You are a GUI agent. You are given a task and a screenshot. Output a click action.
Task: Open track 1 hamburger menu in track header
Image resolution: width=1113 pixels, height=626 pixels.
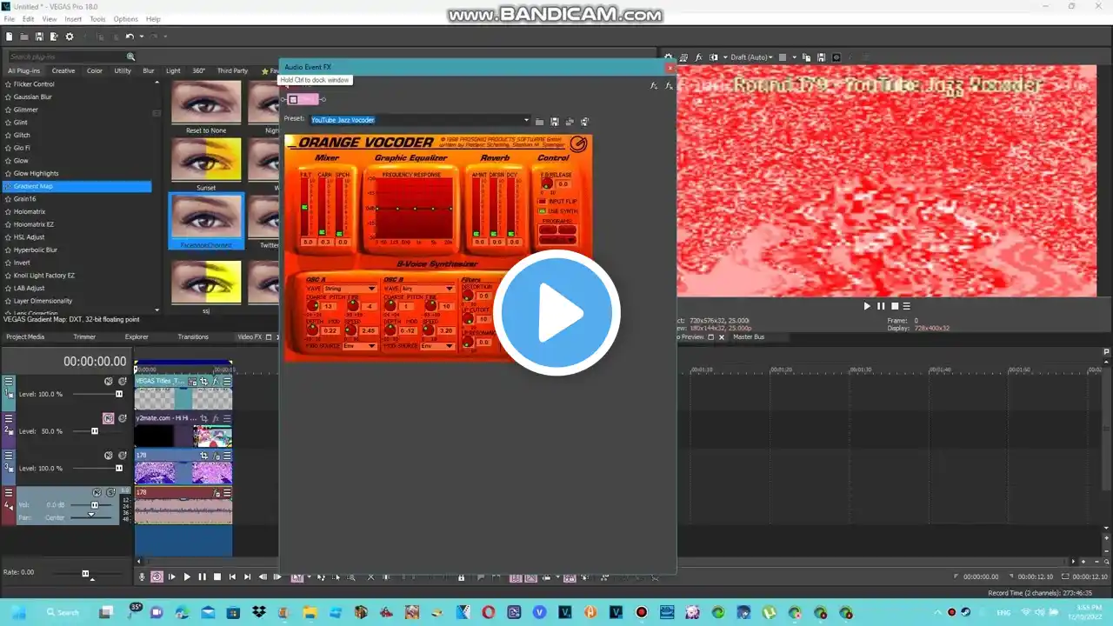[x=9, y=381]
